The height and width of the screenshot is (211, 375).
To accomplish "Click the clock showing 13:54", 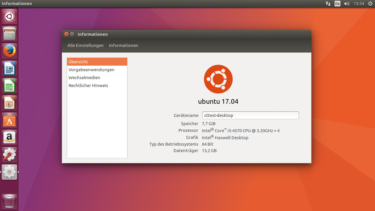I will click(x=359, y=4).
